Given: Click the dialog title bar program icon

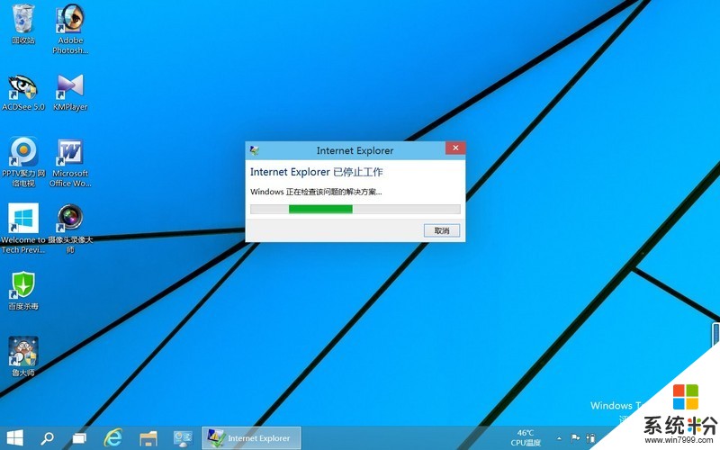Looking at the screenshot, I should [x=255, y=150].
